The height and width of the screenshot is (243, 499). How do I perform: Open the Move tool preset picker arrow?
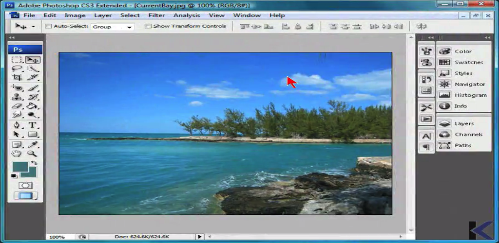33,27
